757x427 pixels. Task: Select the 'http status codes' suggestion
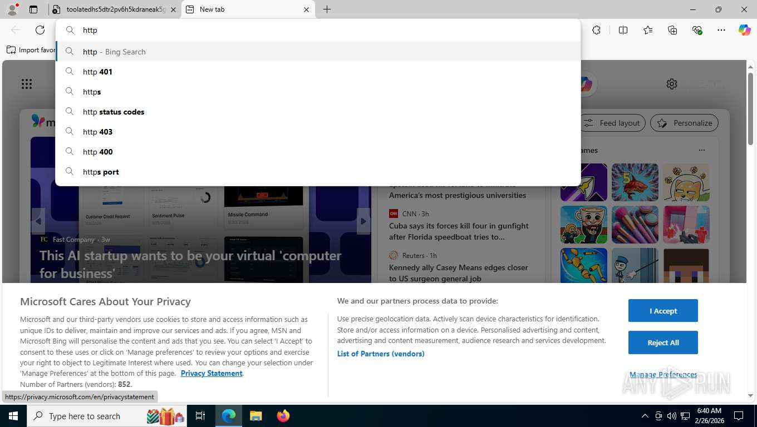(x=318, y=112)
